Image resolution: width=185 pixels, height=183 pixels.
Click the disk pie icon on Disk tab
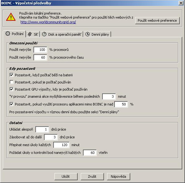44,34
